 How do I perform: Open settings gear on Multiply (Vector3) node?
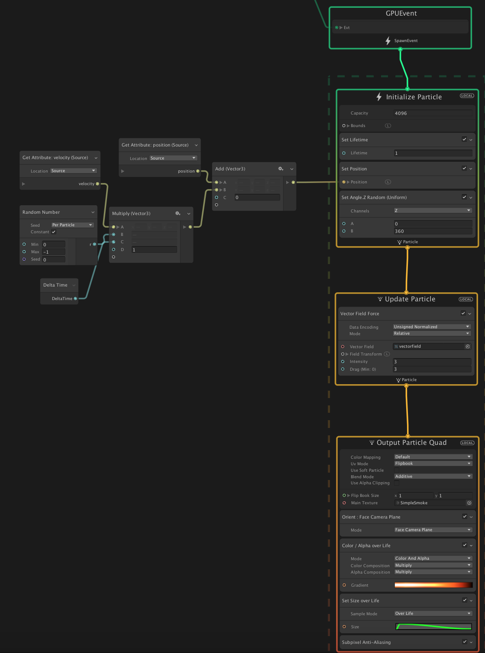[178, 213]
